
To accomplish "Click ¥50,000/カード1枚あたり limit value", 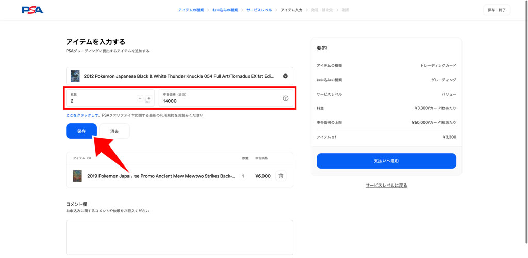I will point(434,122).
